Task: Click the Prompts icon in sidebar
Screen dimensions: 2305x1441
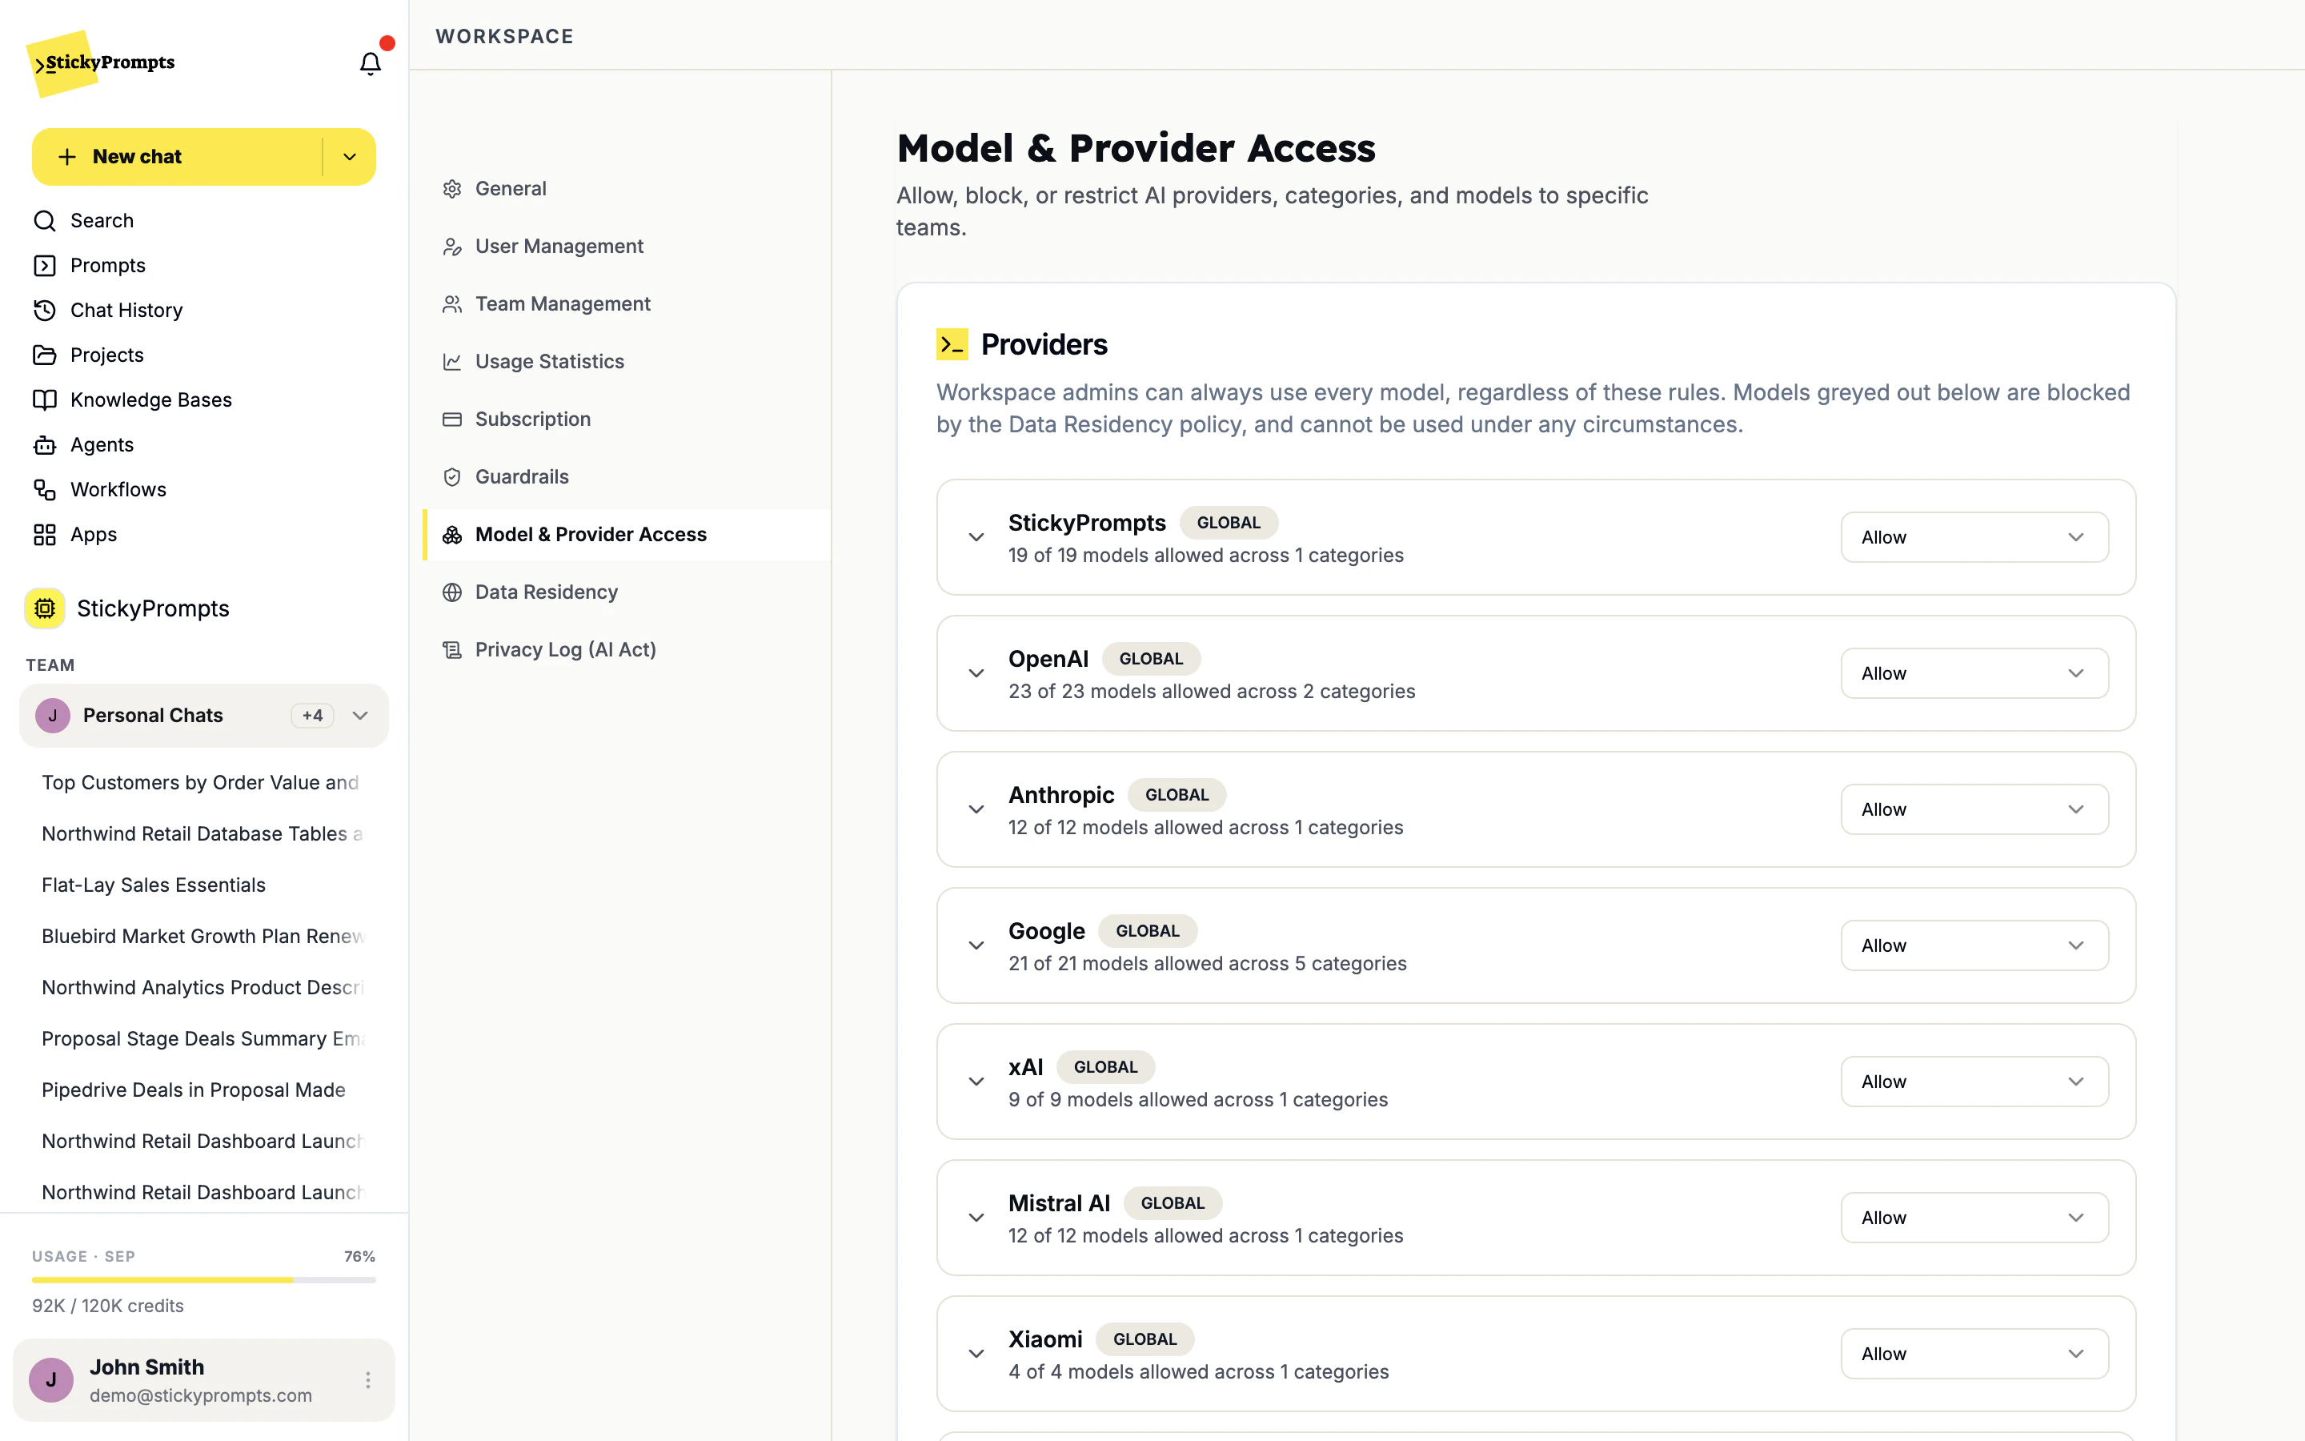Action: [x=45, y=265]
